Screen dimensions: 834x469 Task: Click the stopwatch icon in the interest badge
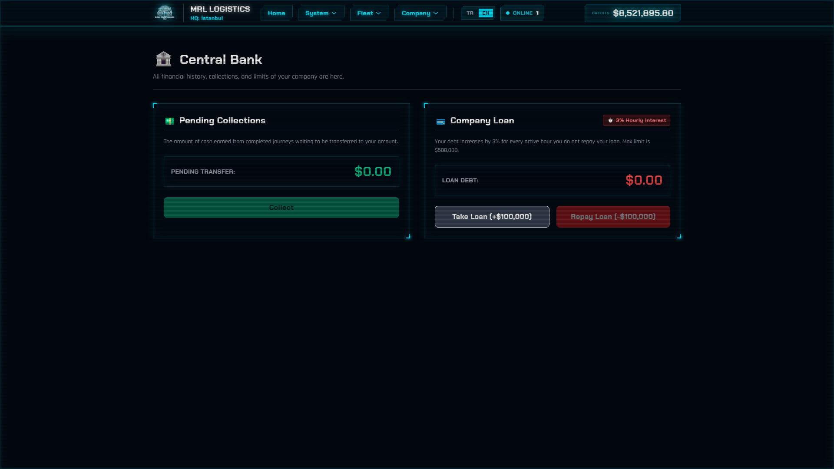(612, 120)
